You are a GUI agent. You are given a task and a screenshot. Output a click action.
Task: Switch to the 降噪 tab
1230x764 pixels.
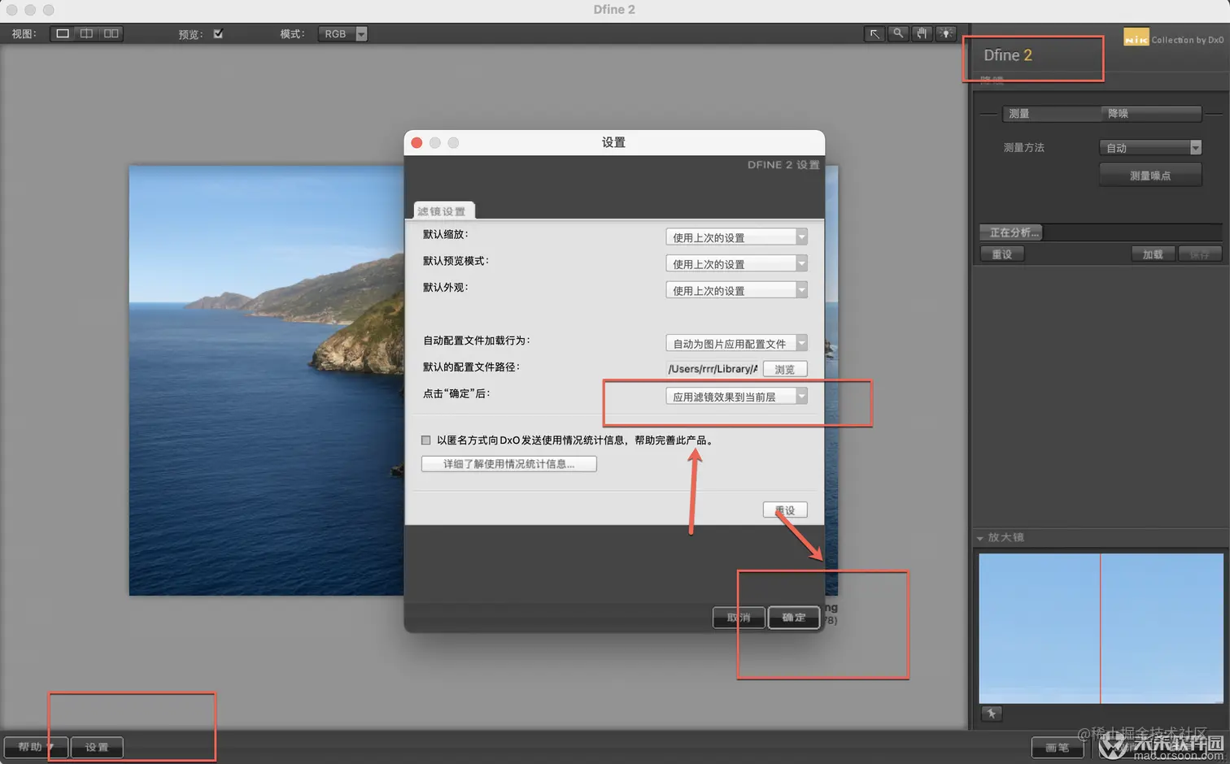pyautogui.click(x=1151, y=114)
